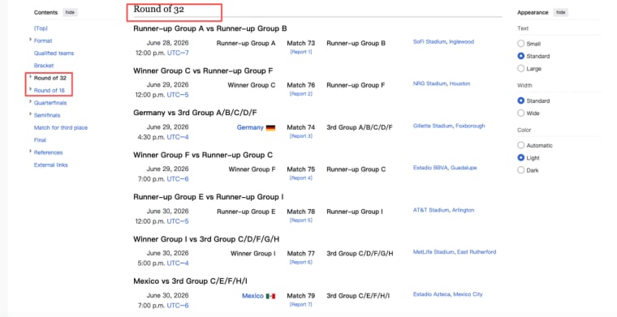
Task: Click 'Germany vs 3rd Group A/B/C/D/F' heading
Action: [x=195, y=113]
